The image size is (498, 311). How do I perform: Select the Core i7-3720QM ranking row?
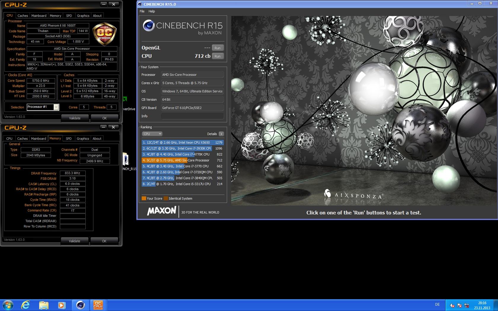pos(182,172)
